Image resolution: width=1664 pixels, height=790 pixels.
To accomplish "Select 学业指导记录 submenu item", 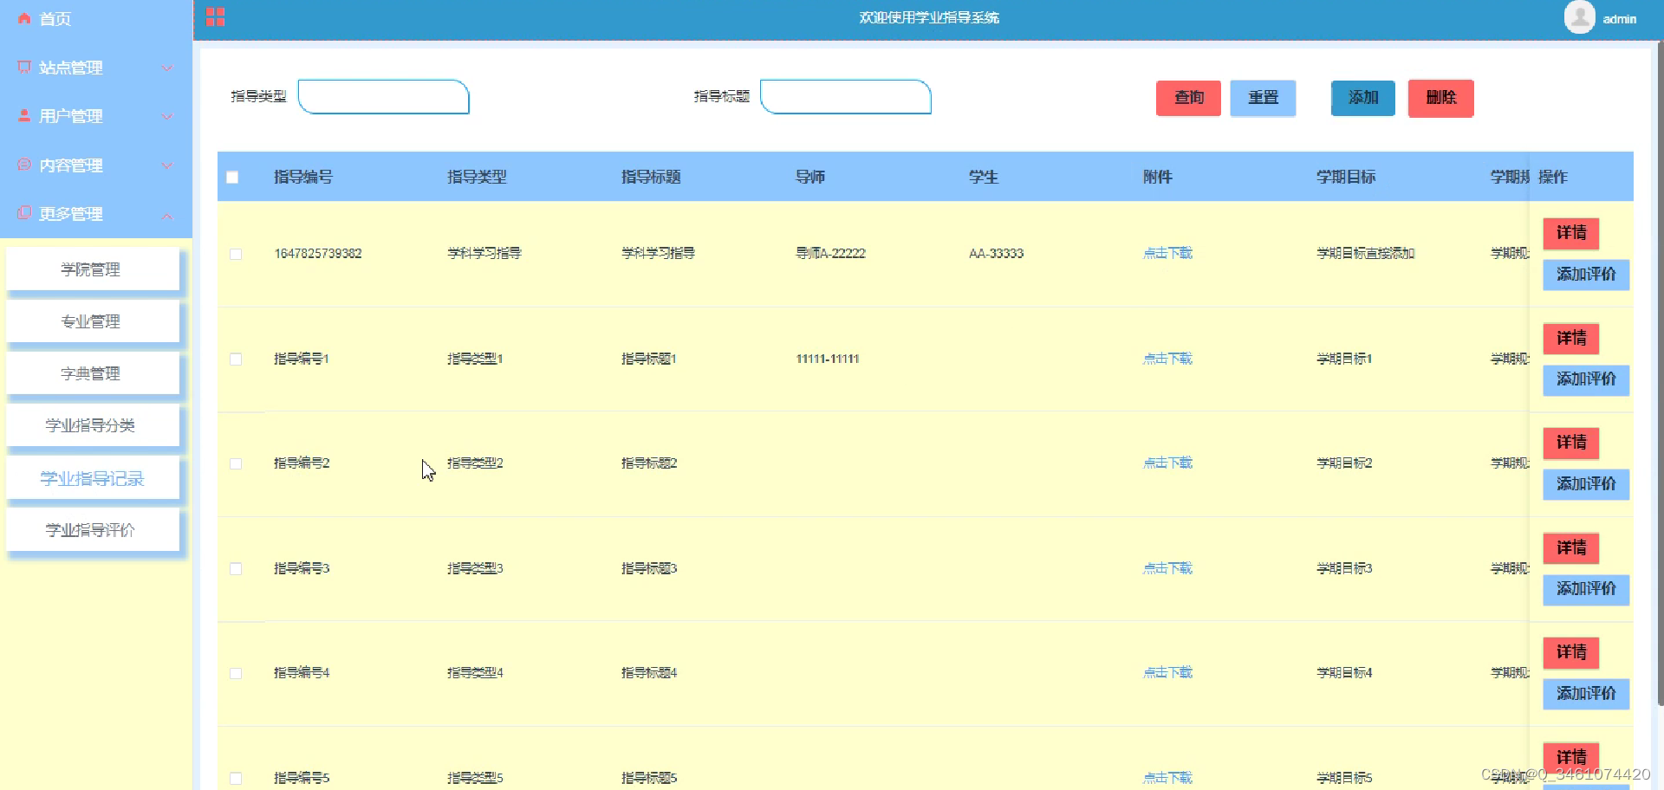I will [93, 478].
